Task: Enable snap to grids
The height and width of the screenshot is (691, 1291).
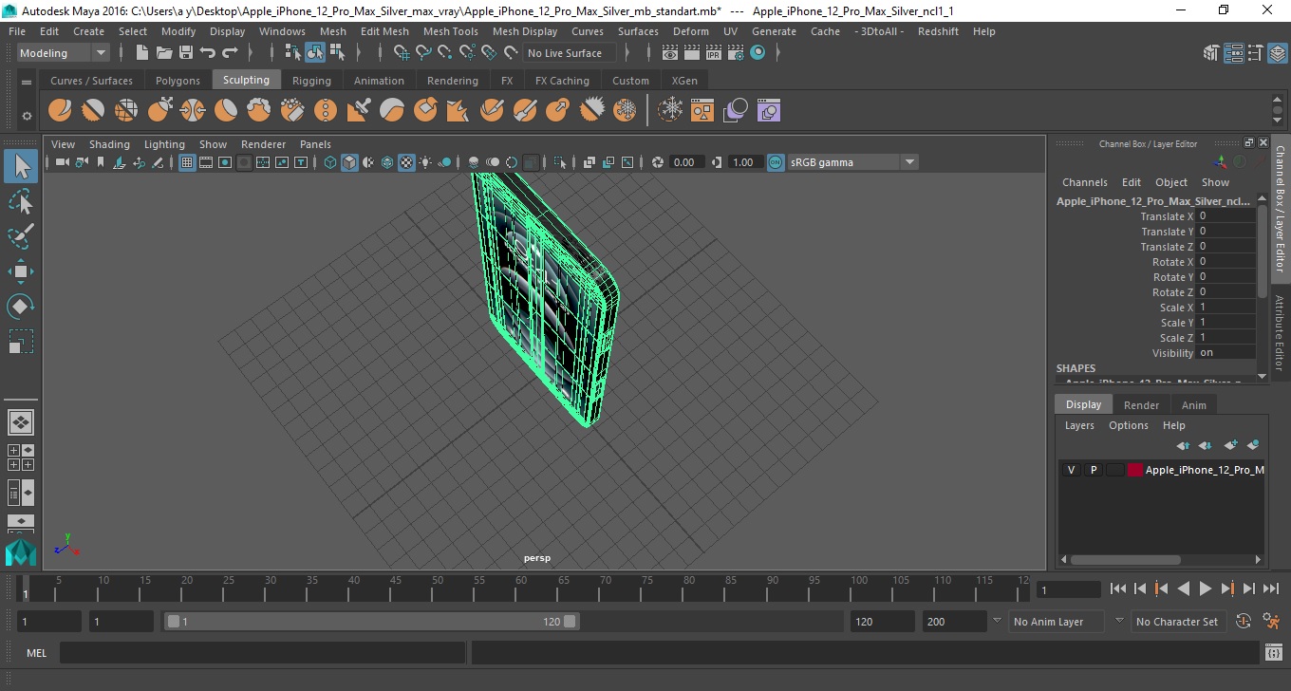Action: click(x=402, y=53)
